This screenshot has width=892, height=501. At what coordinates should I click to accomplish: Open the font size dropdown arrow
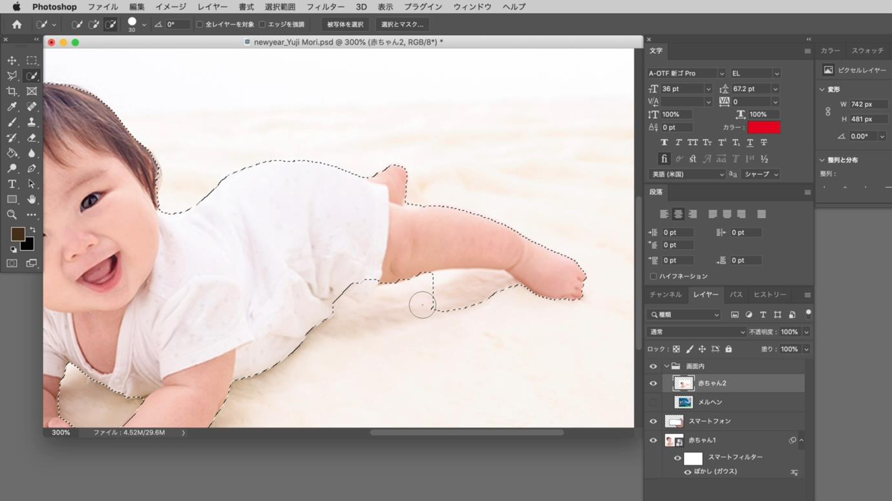[708, 89]
